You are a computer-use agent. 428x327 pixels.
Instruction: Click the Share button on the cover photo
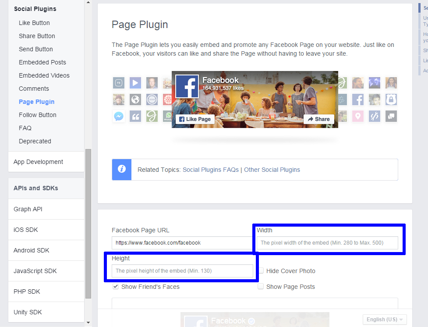(319, 119)
